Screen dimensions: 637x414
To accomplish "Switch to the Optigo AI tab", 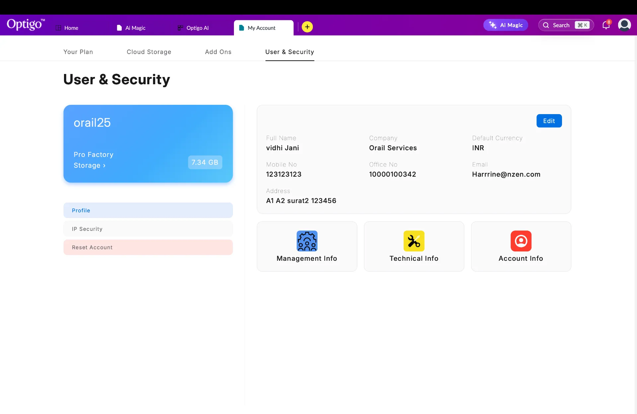I will point(193,28).
